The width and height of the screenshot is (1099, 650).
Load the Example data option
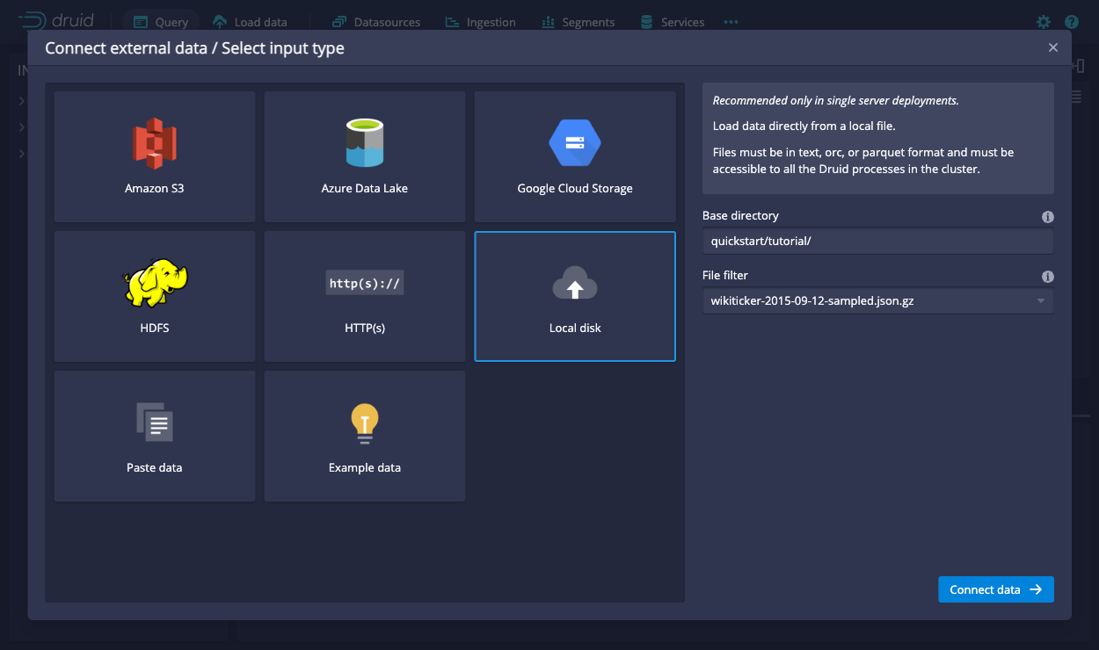pos(364,436)
